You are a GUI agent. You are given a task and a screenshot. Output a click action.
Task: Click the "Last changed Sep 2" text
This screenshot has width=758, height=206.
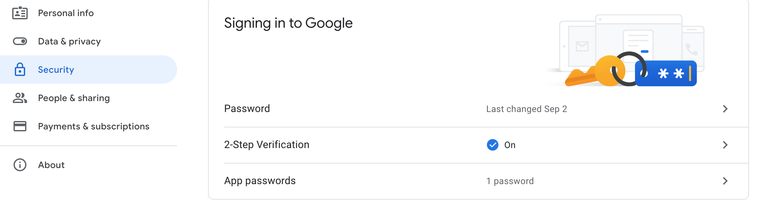click(x=526, y=109)
